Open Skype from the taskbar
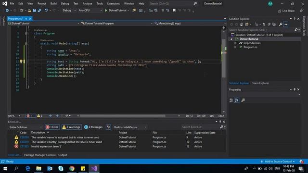The width and height of the screenshot is (308, 173). click(61, 169)
